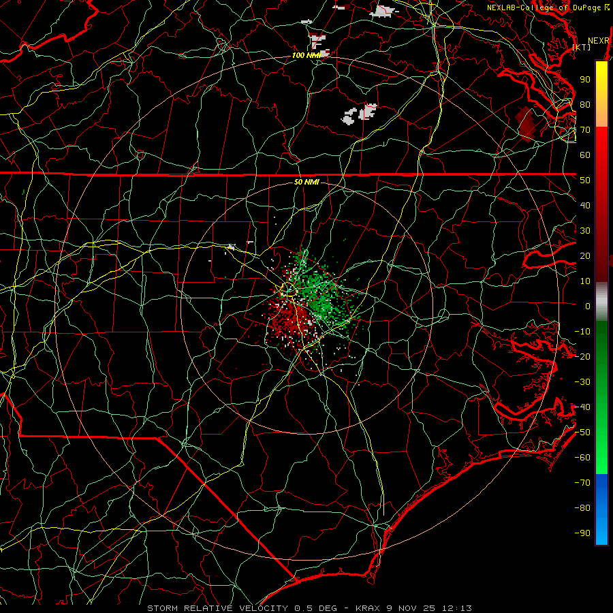This screenshot has width=613, height=613.
Task: Click the pair of gray echoes inside the 100 NMI ring
Action: coord(360,114)
